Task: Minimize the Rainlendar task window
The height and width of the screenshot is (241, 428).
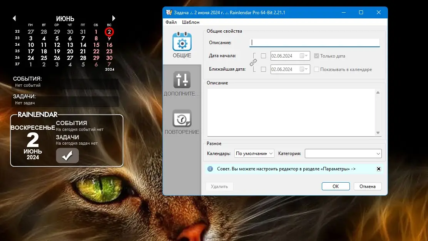Action: 344,13
